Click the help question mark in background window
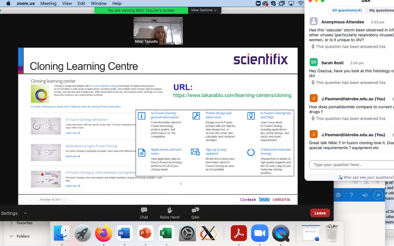Image resolution: width=394 pixels, height=246 pixels. (x=351, y=195)
